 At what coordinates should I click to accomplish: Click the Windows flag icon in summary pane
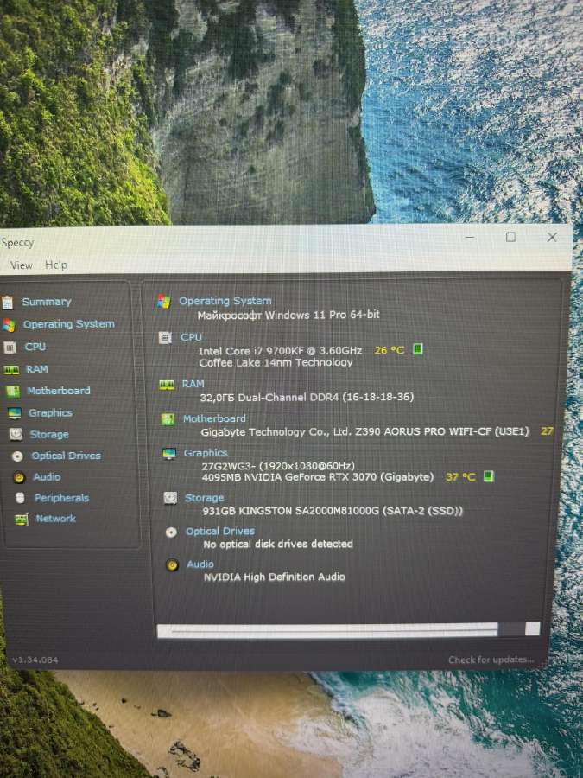(163, 301)
